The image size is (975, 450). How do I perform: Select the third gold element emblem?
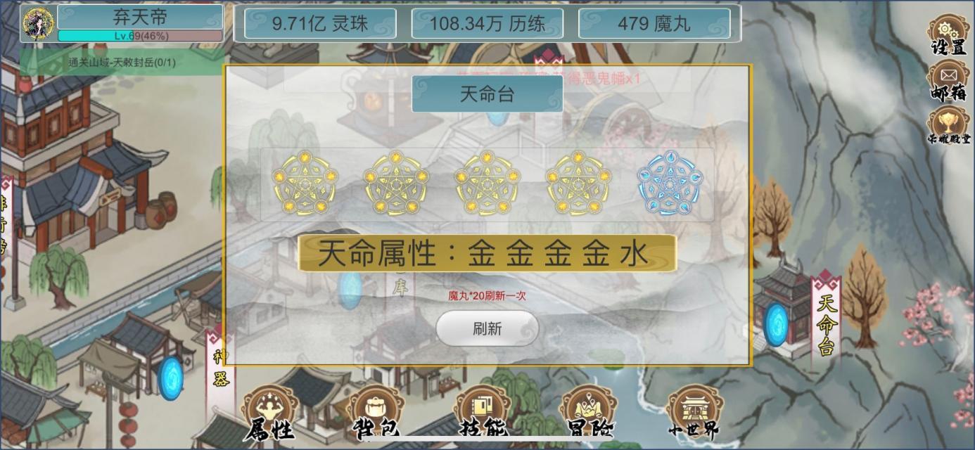point(487,183)
